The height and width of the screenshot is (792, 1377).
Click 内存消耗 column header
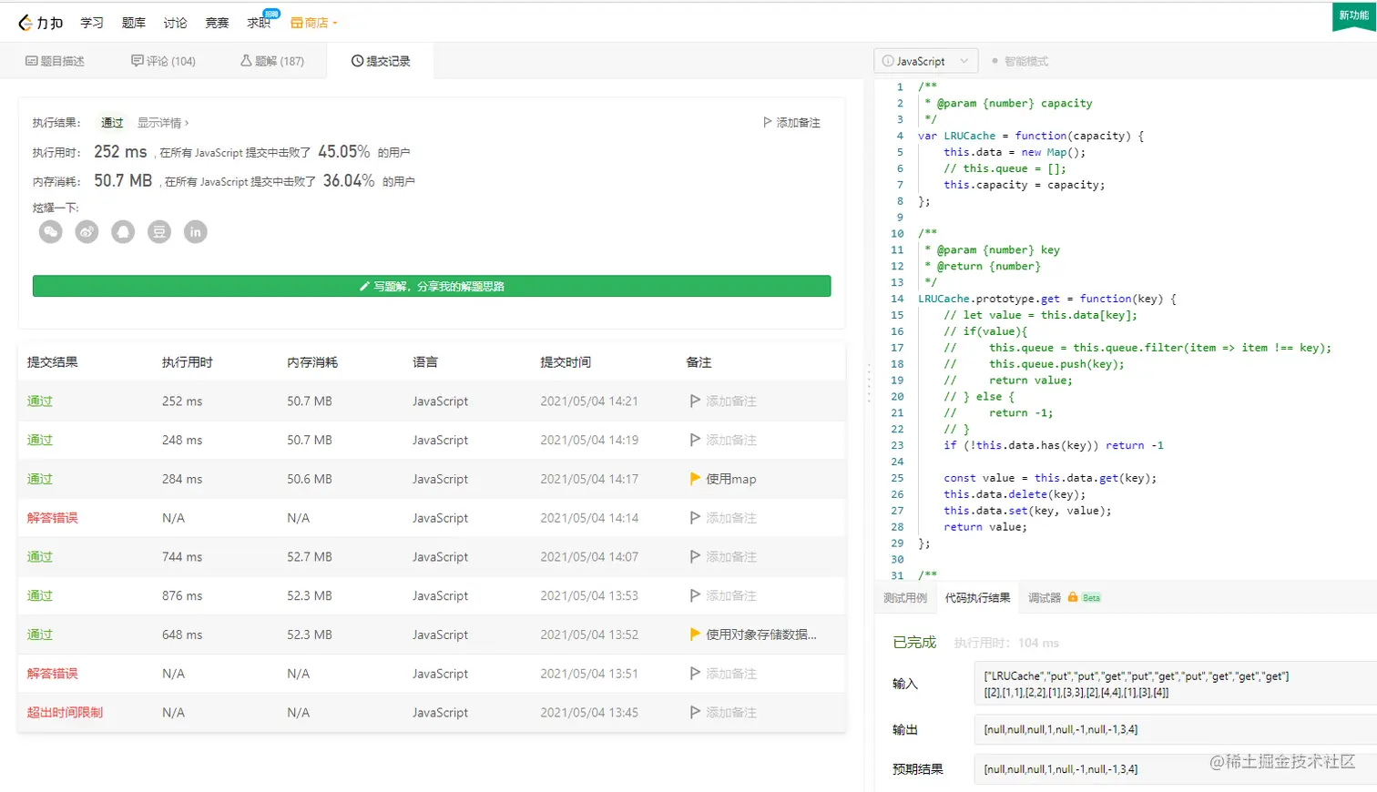tap(312, 362)
